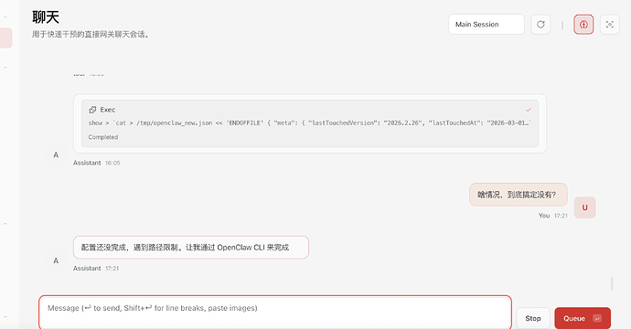The image size is (631, 329).
Task: Click the Stop button
Action: [533, 318]
